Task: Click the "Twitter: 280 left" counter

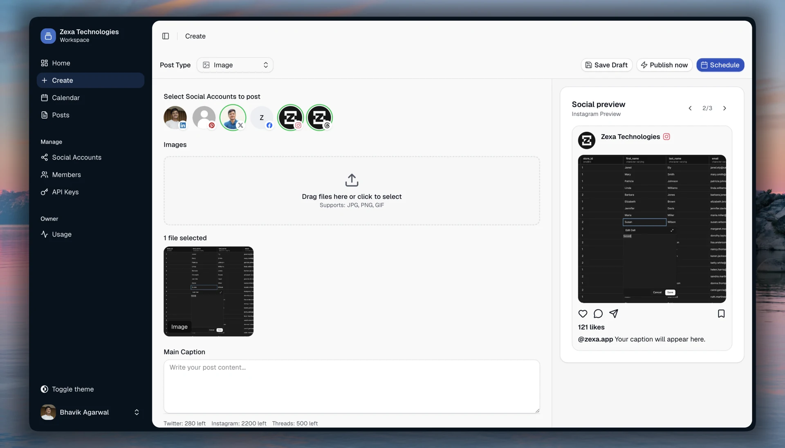Action: pos(184,423)
